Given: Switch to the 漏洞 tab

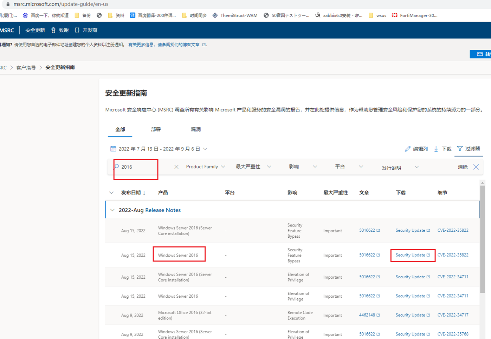Looking at the screenshot, I should tap(196, 129).
